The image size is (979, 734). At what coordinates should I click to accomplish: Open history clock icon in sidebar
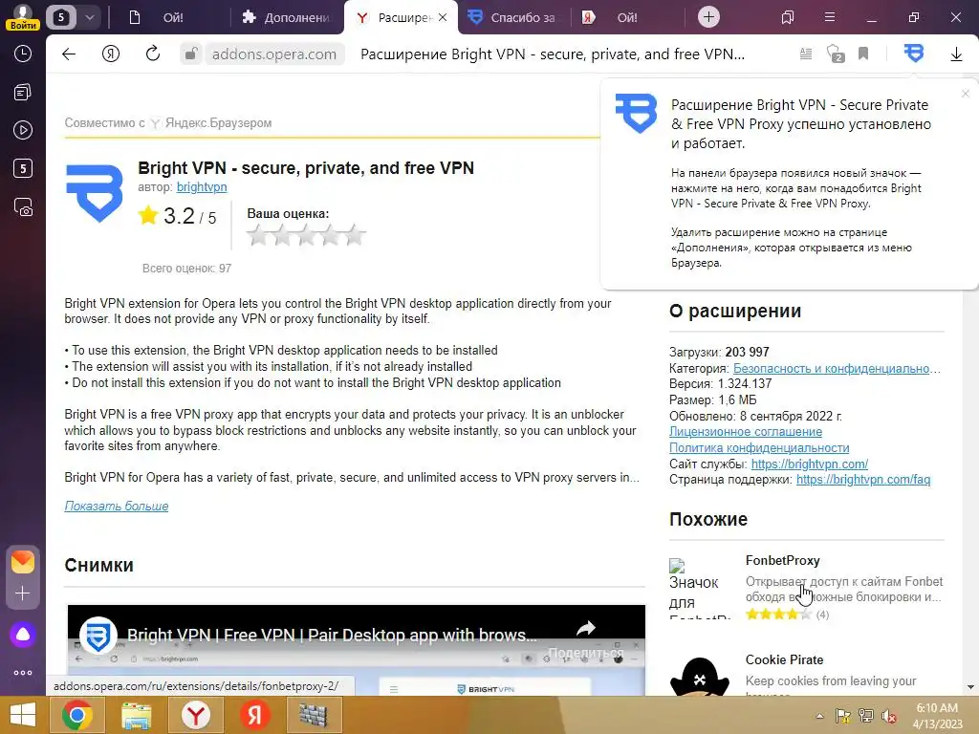pyautogui.click(x=23, y=54)
